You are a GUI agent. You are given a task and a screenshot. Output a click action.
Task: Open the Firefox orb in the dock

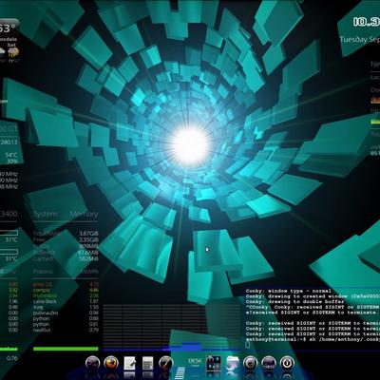[111, 363]
